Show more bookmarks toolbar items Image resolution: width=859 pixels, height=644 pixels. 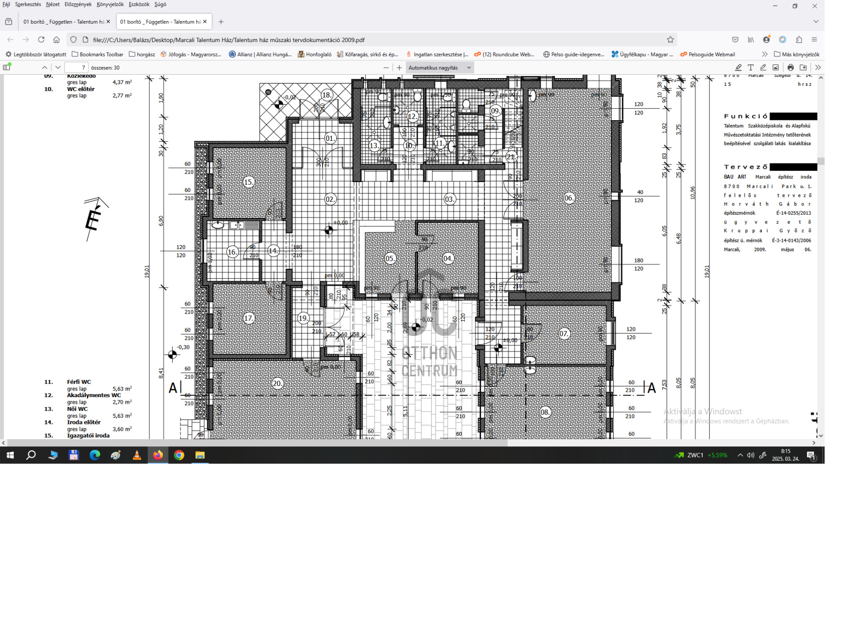[x=765, y=54]
